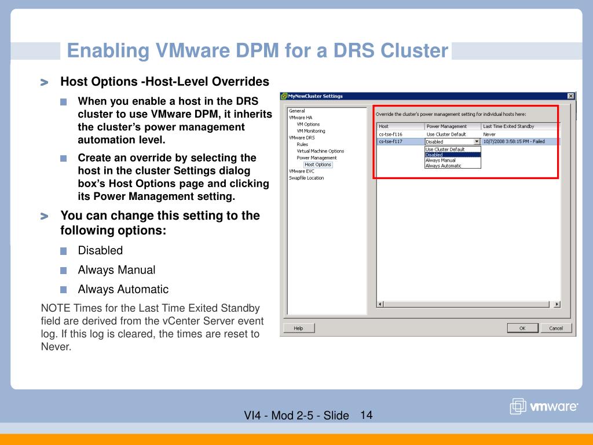
Task: Open VMware HA settings category
Action: (301, 118)
